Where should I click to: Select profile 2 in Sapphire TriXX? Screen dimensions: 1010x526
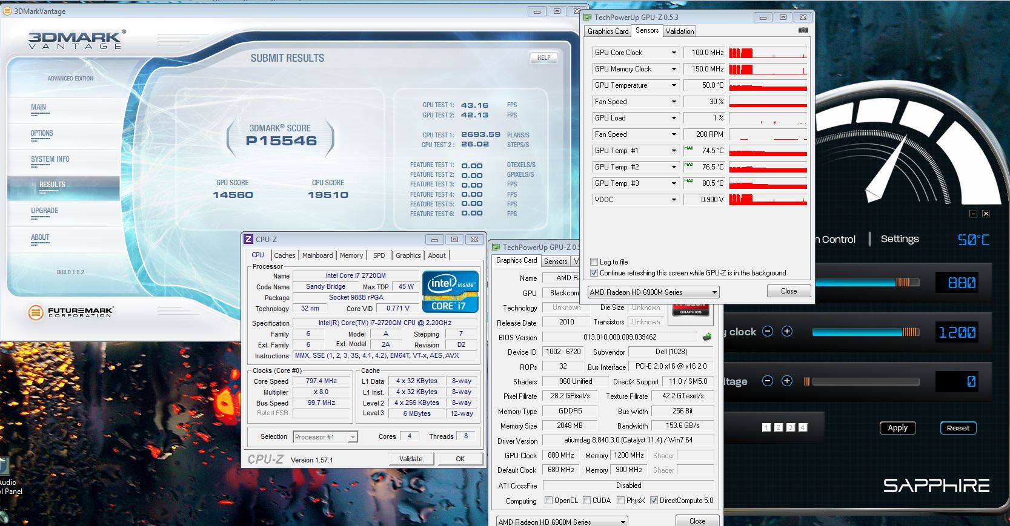779,427
